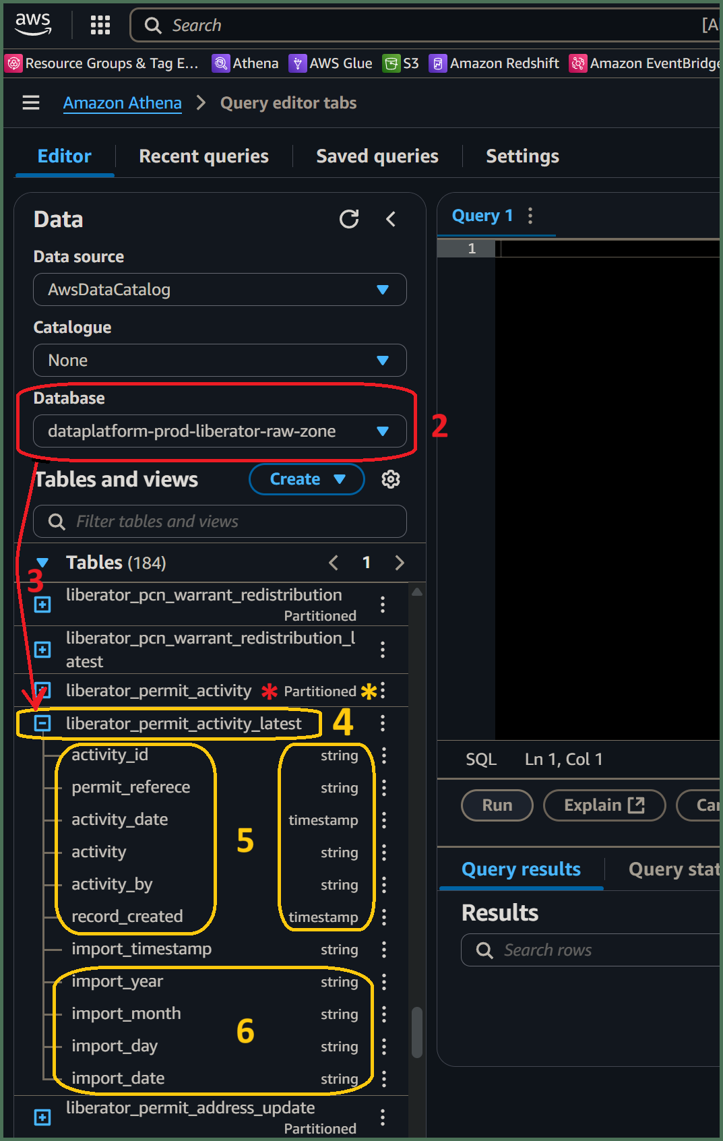The width and height of the screenshot is (723, 1141).
Task: Open the AWS home logo
Action: tap(33, 24)
